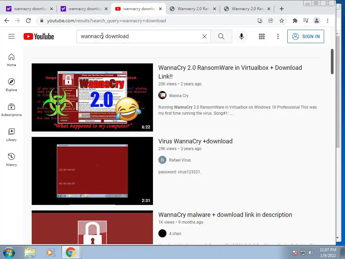Click title WannaCry malware + download link
This screenshot has height=259, width=345.
(x=225, y=215)
